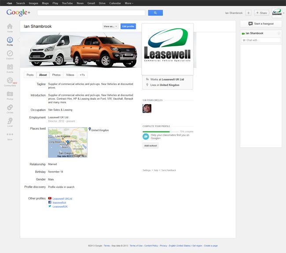Viewport: 286px width, 253px height.
Task: Open the Photos camera icon in sidebar
Action: pos(10,94)
